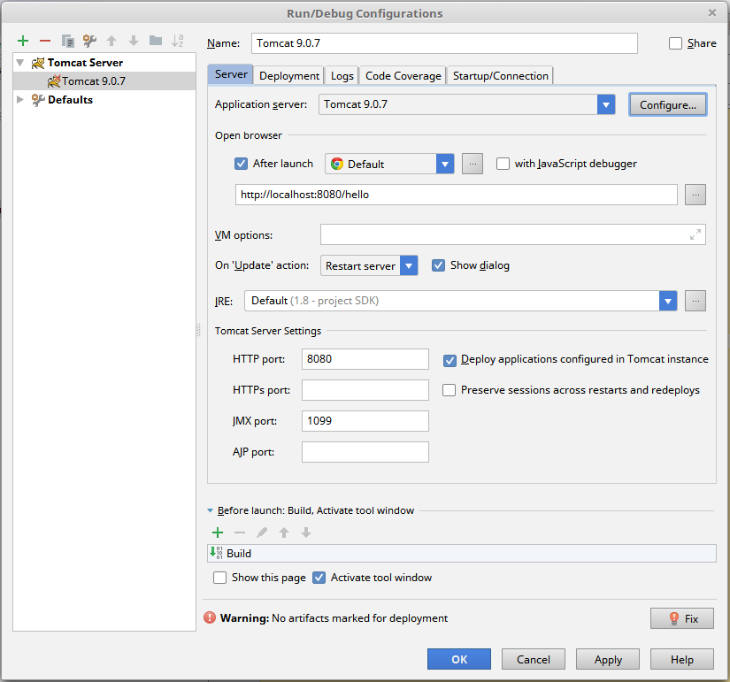Switch to the Server tab

tap(231, 74)
